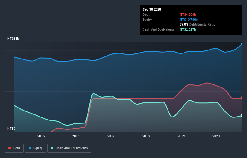Viewport: 247px width, 158px height.
Task: Click the 2019 x-axis label
Action: 181,136
